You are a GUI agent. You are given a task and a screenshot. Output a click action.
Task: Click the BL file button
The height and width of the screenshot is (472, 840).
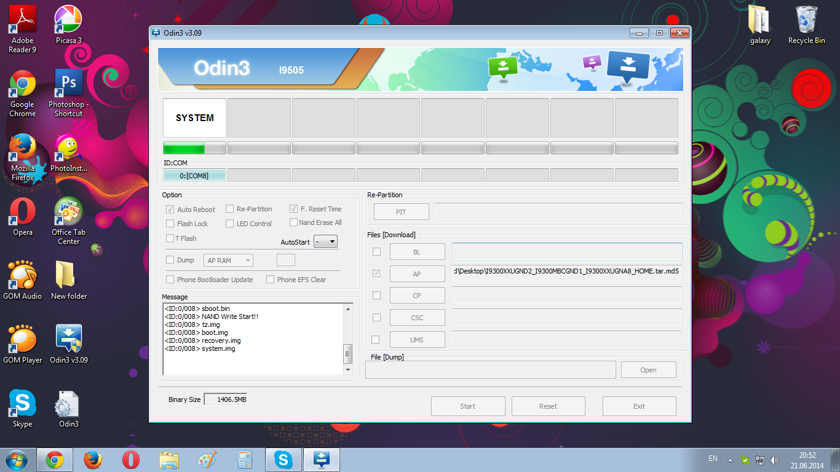point(417,252)
